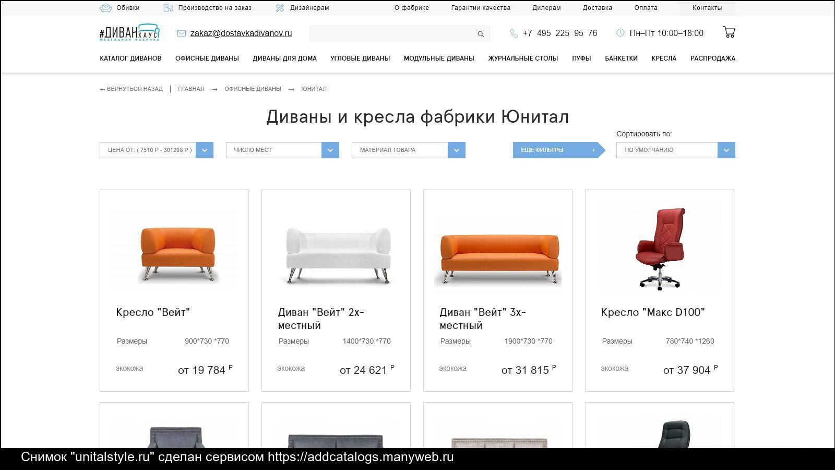This screenshot has width=835, height=470.
Task: Expand the price range dropdown
Action: coord(205,150)
